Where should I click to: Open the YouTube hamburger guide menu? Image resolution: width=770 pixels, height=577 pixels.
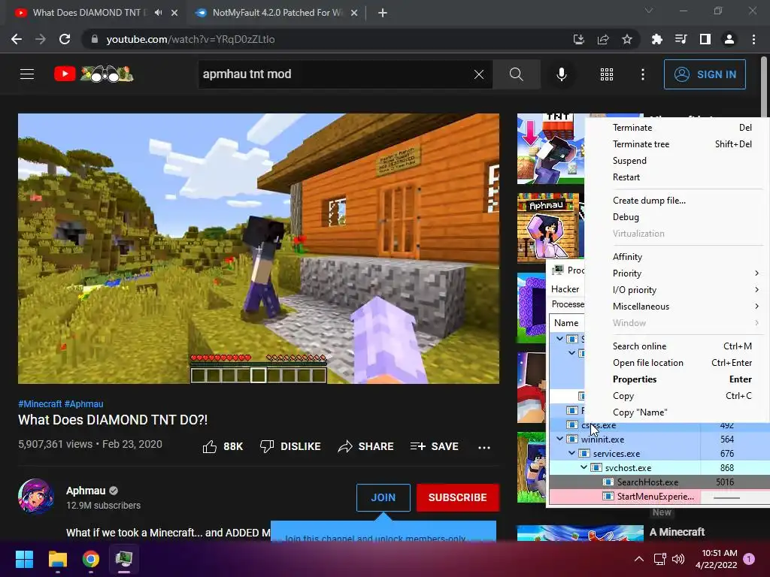tap(27, 74)
